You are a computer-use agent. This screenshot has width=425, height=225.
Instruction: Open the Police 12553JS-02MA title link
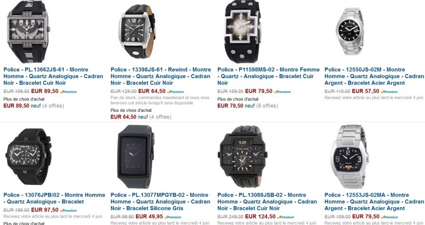(x=374, y=201)
